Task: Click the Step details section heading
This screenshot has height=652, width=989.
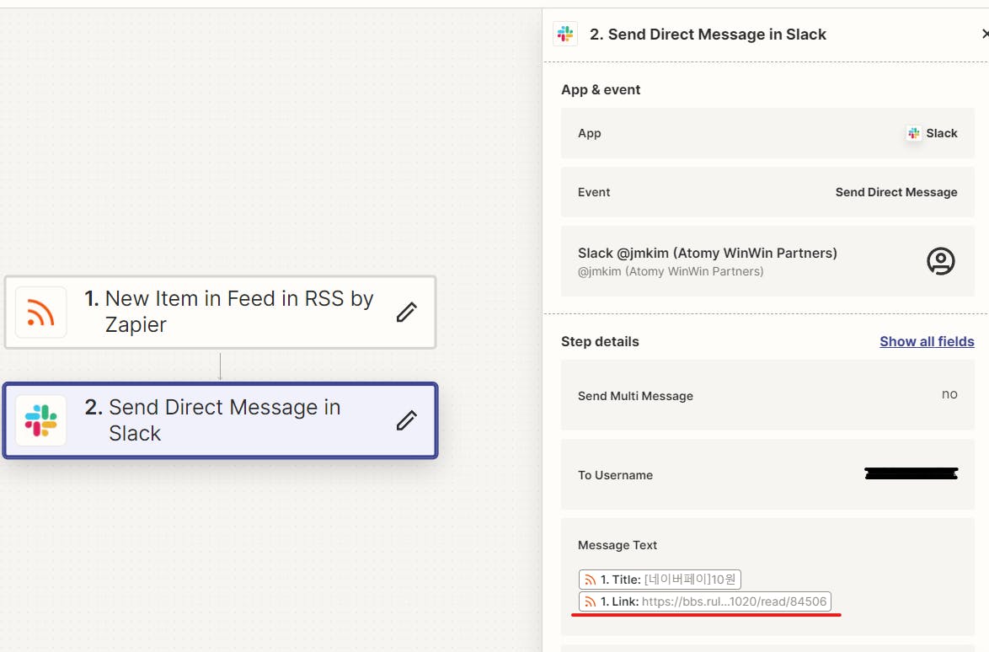Action: coord(600,341)
